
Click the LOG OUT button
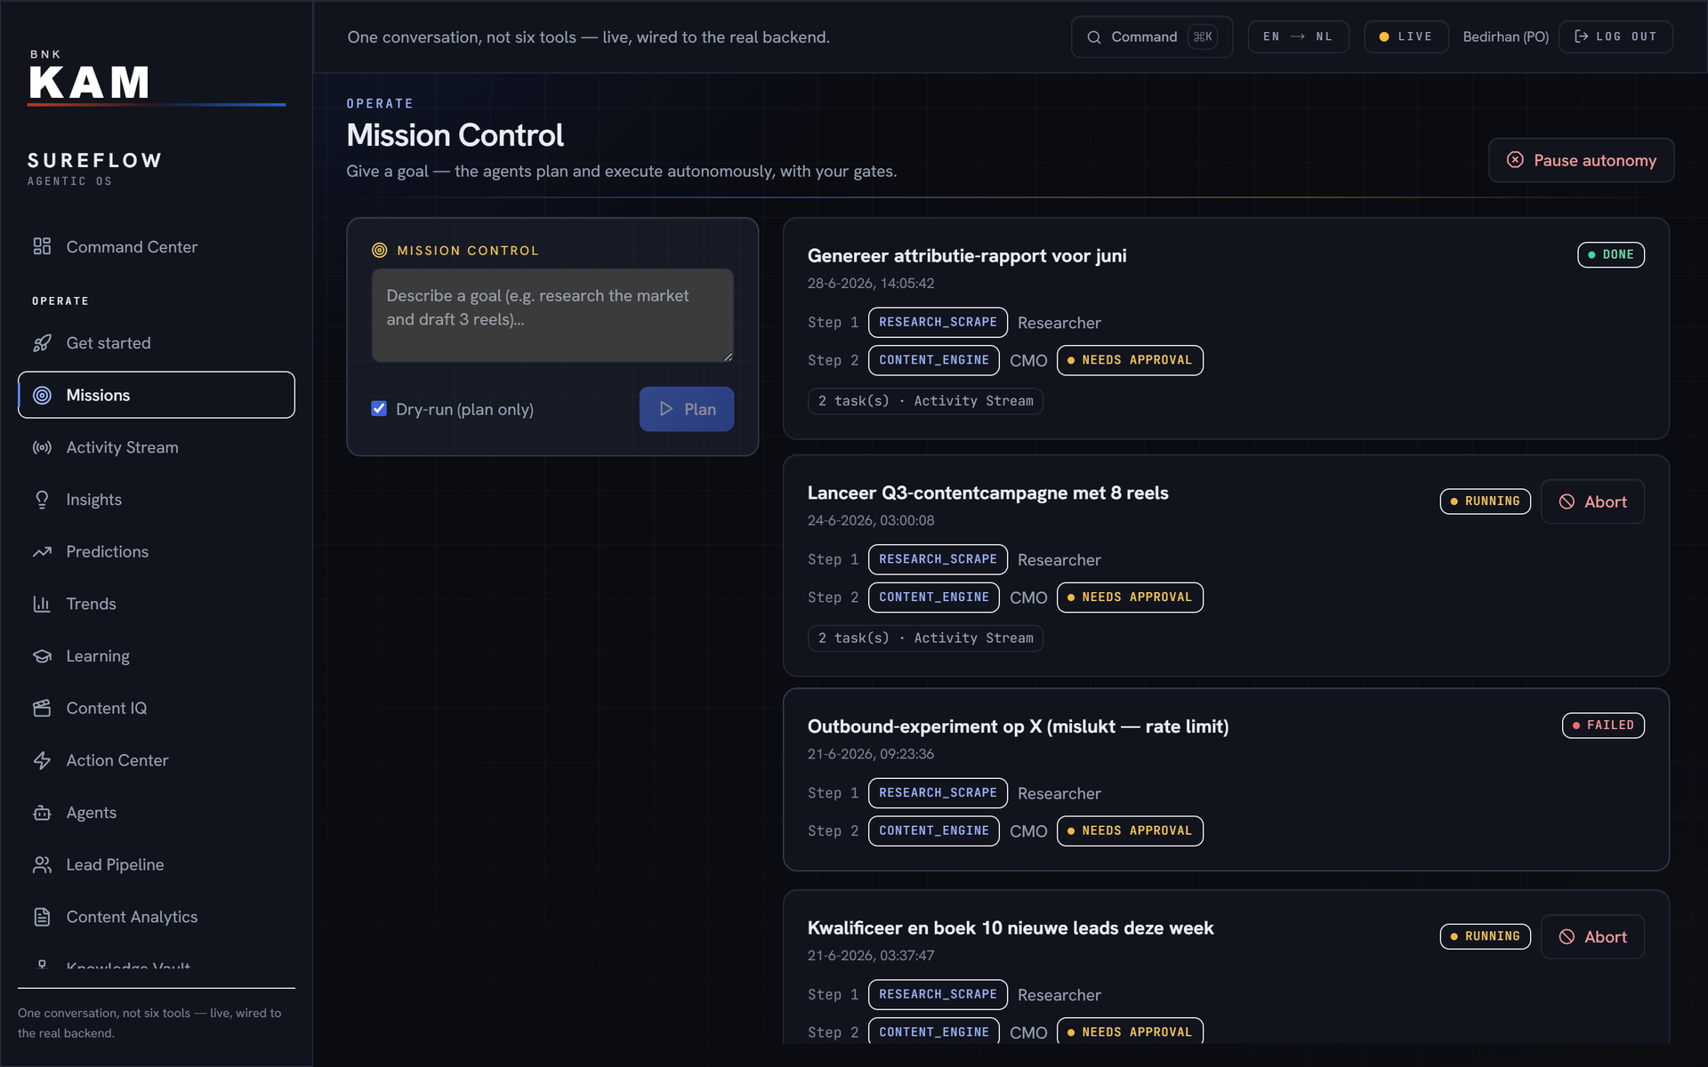[x=1615, y=36]
